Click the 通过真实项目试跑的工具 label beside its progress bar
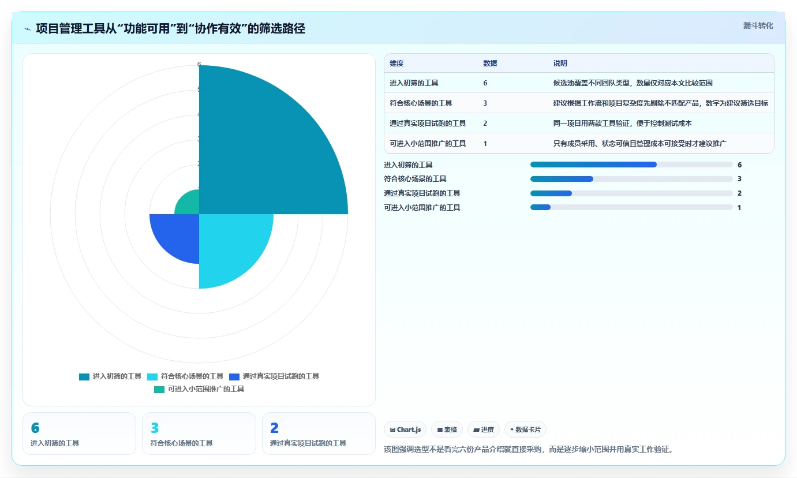The height and width of the screenshot is (478, 797). point(422,193)
